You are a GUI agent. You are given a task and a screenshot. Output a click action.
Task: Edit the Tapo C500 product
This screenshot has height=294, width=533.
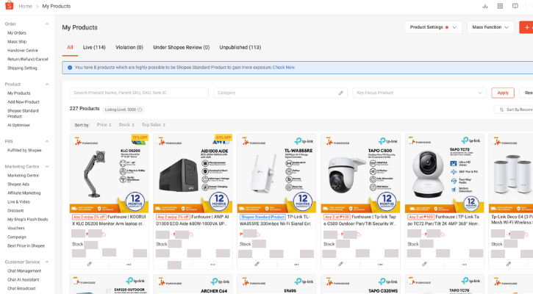click(x=340, y=264)
